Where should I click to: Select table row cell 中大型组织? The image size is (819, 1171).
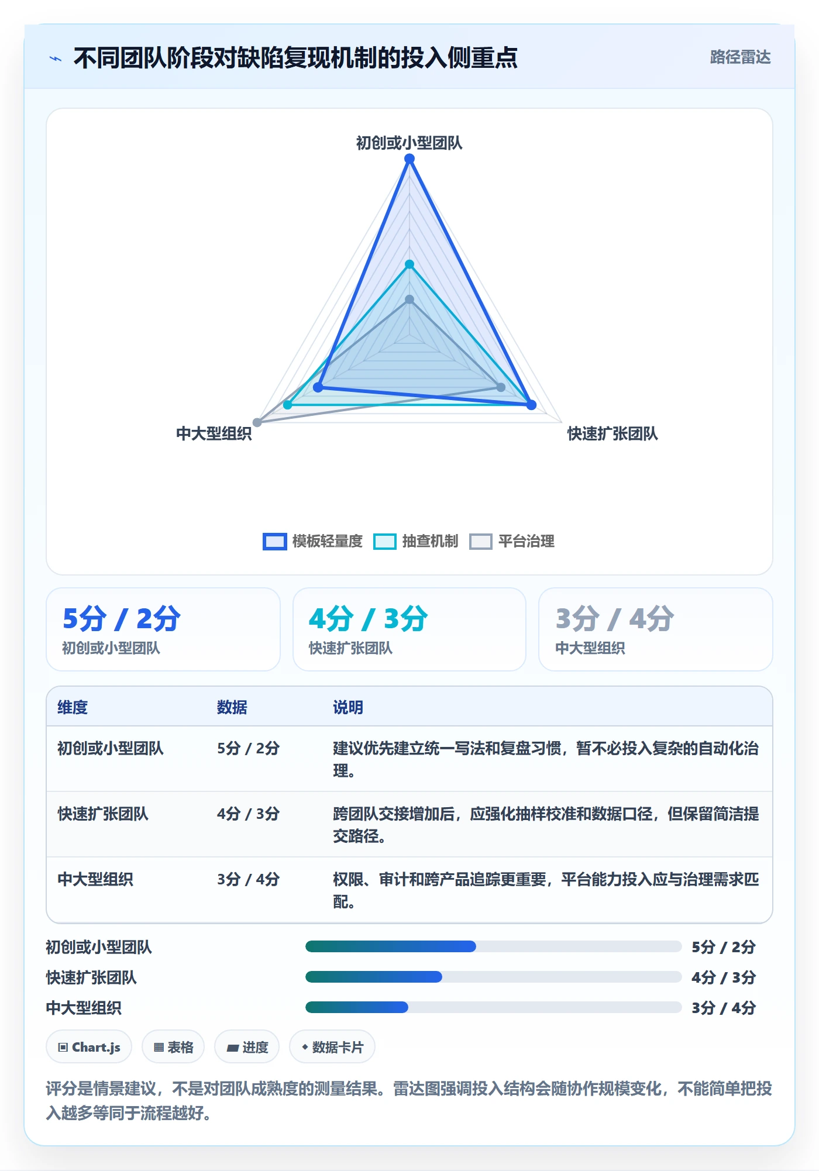pos(95,879)
